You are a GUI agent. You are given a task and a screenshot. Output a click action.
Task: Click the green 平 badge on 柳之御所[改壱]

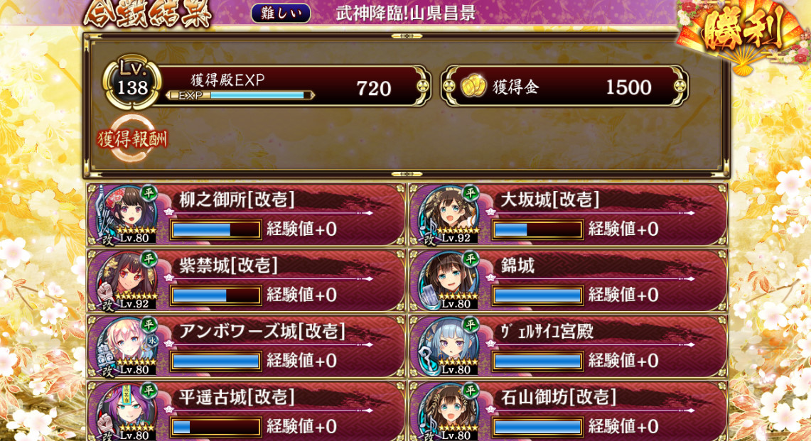click(x=149, y=193)
